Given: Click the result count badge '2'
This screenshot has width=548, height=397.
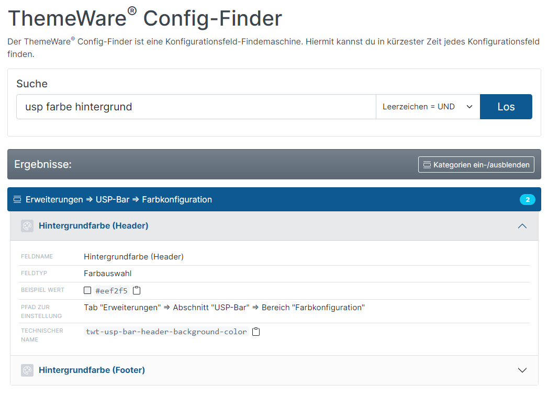Looking at the screenshot, I should coord(528,199).
